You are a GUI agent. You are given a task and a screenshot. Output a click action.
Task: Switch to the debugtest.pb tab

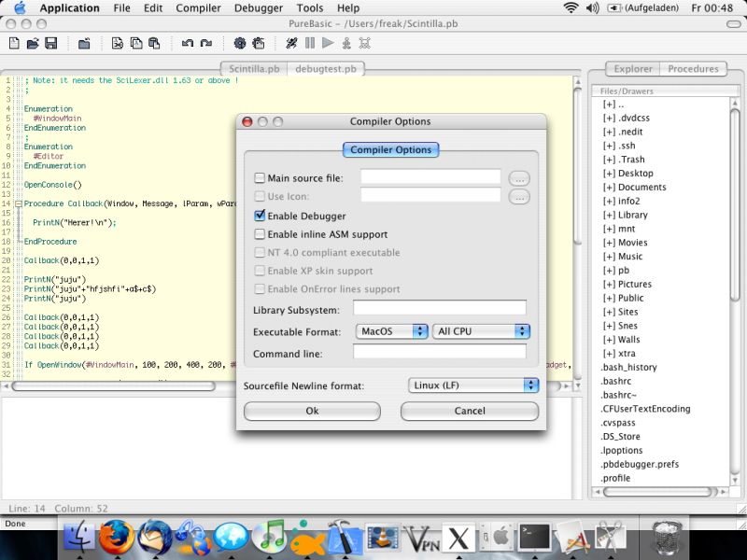tap(326, 69)
